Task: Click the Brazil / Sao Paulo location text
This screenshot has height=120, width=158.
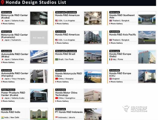Action: (66, 59)
